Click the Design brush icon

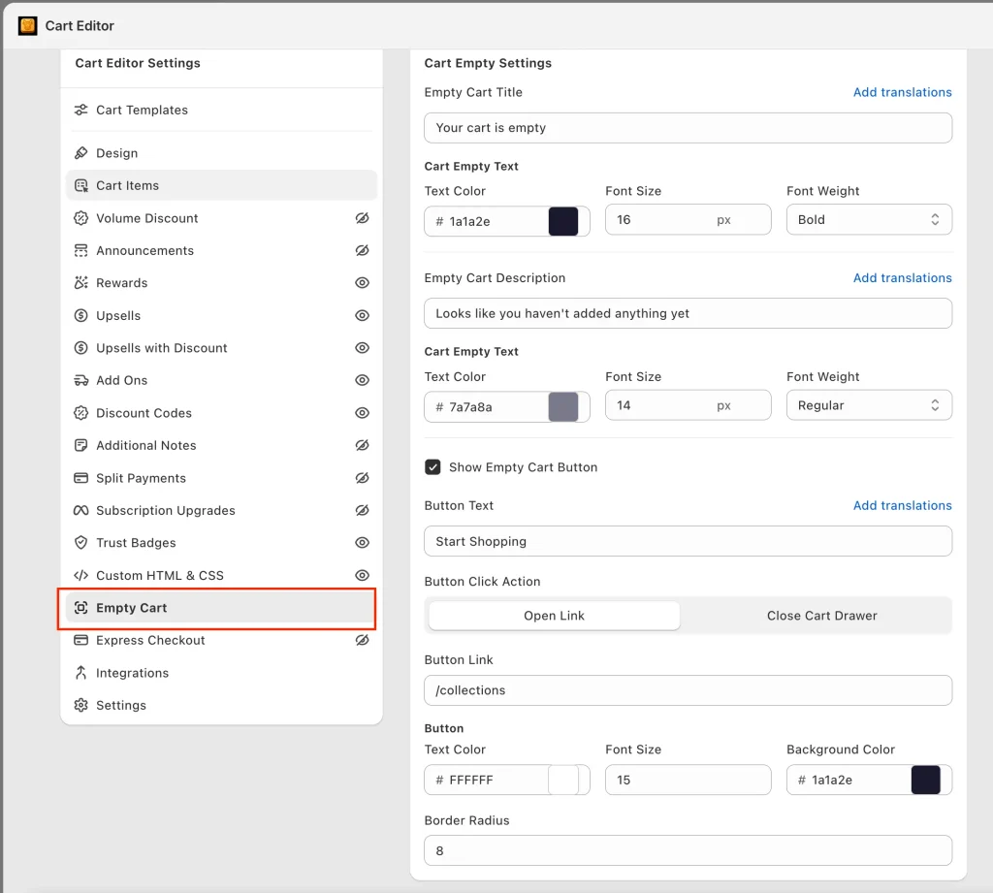[81, 153]
